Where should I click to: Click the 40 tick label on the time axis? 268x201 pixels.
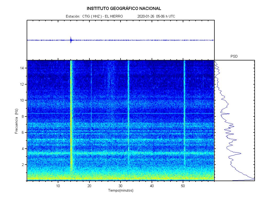click(152, 186)
